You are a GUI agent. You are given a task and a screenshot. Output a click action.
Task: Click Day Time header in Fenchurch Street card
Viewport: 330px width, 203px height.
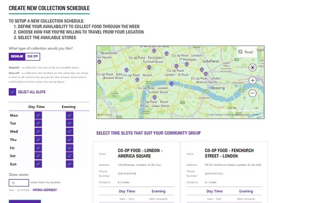tap(214, 191)
